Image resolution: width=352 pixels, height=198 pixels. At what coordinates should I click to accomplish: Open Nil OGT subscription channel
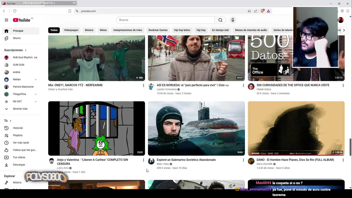tap(21, 101)
